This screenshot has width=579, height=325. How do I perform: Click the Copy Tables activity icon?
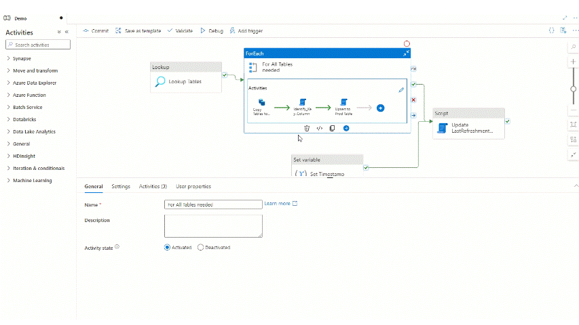click(261, 102)
